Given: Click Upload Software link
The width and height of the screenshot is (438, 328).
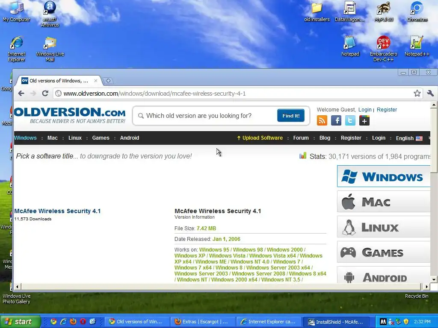Looking at the screenshot, I should [260, 138].
